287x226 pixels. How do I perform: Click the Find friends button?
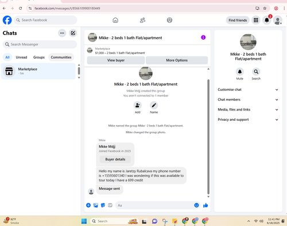[x=238, y=20]
